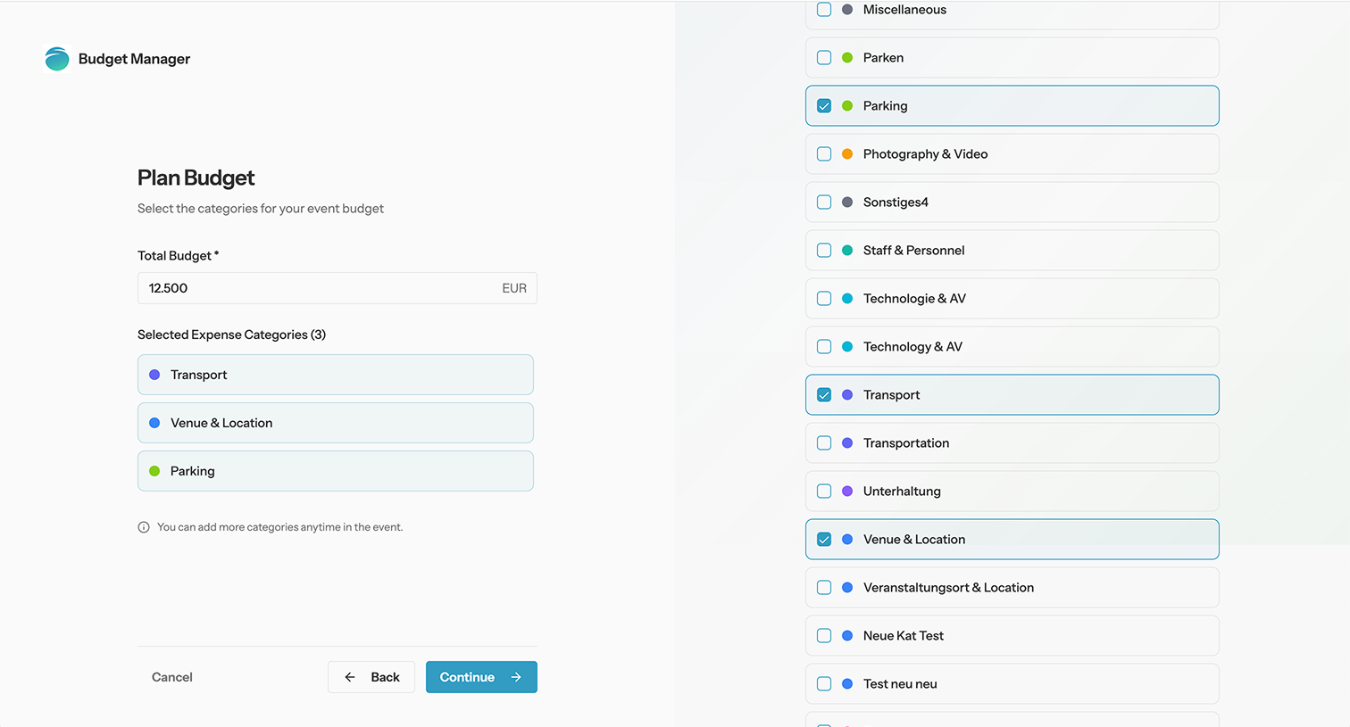The width and height of the screenshot is (1350, 727).
Task: Click the teal dot beside Staff & Personnel
Action: click(x=847, y=251)
